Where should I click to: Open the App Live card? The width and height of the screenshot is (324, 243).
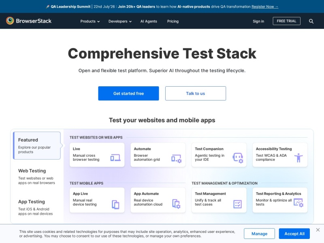(97, 200)
